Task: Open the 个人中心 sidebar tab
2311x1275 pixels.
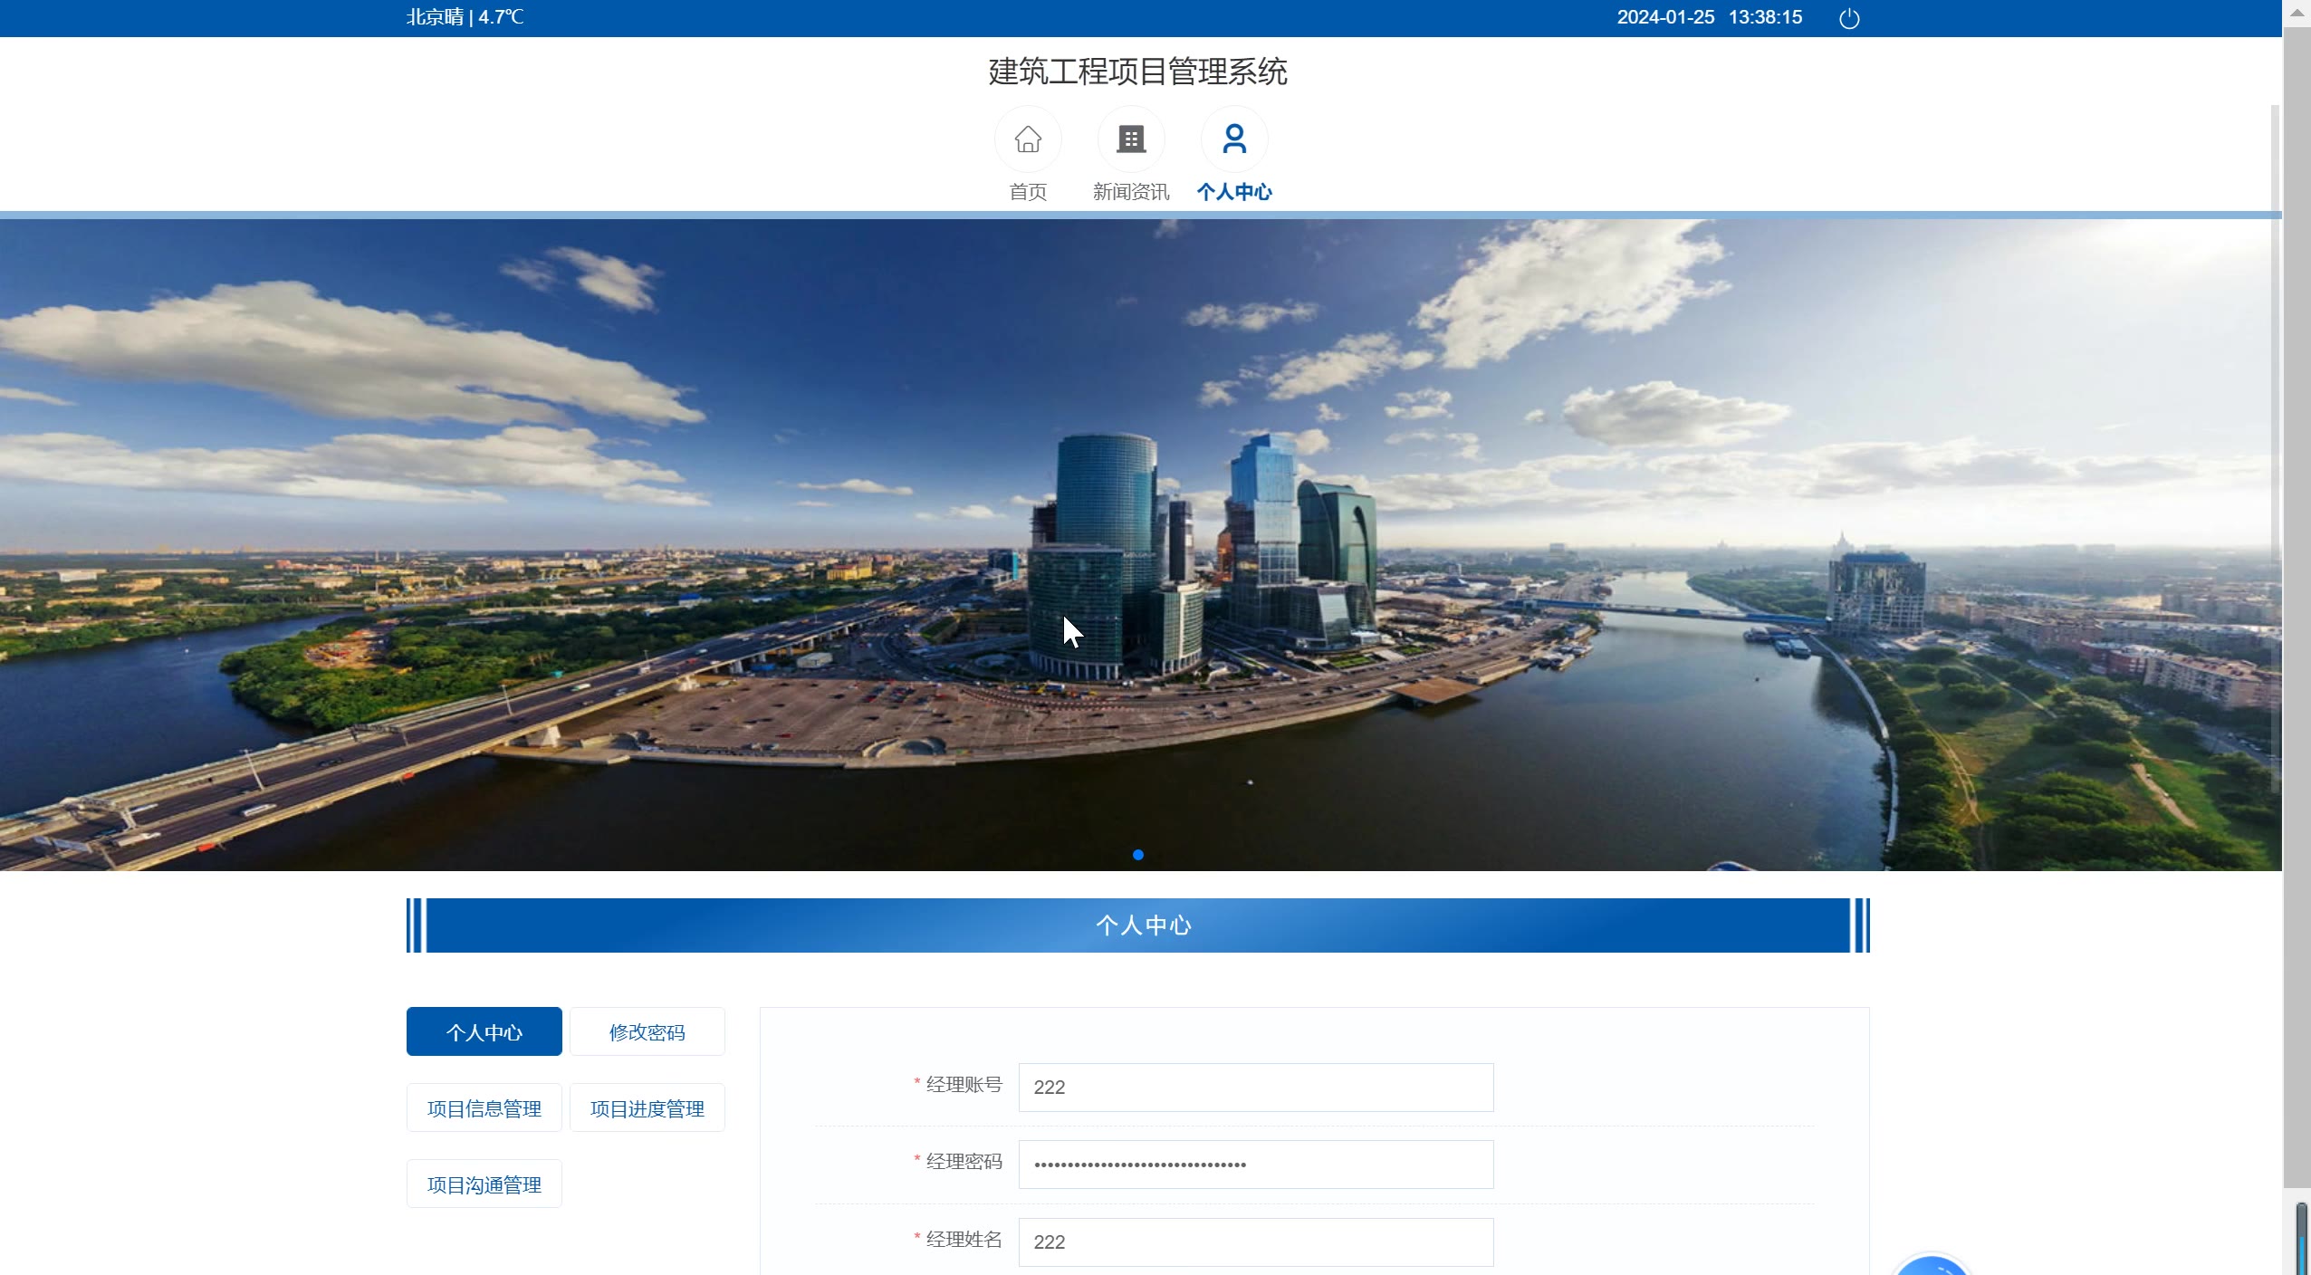Action: (484, 1031)
